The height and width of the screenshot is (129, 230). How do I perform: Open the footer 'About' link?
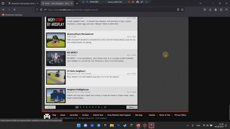(63, 115)
